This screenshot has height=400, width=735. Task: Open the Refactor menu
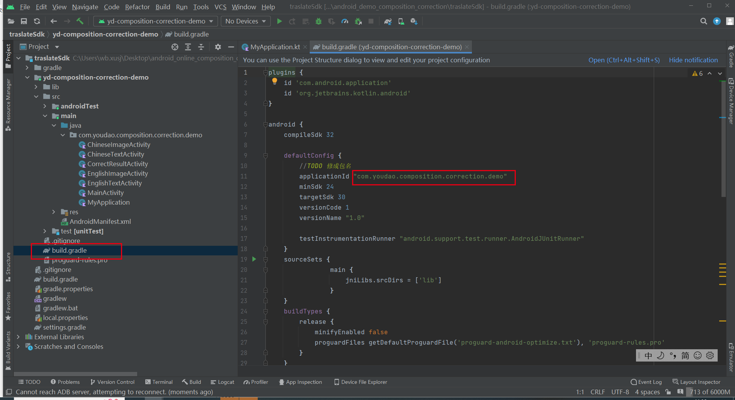(x=137, y=7)
